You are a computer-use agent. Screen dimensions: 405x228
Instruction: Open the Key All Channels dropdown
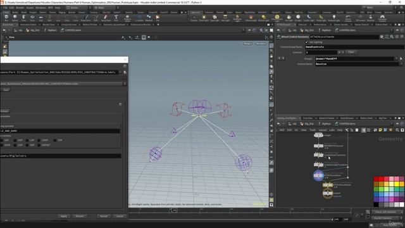387,218
